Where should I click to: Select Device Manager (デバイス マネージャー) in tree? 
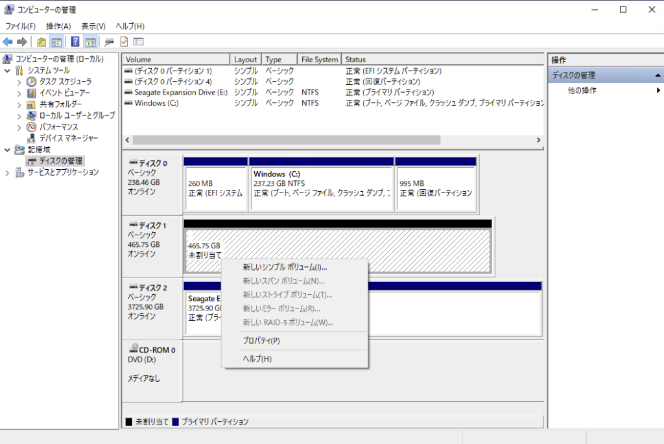69,138
